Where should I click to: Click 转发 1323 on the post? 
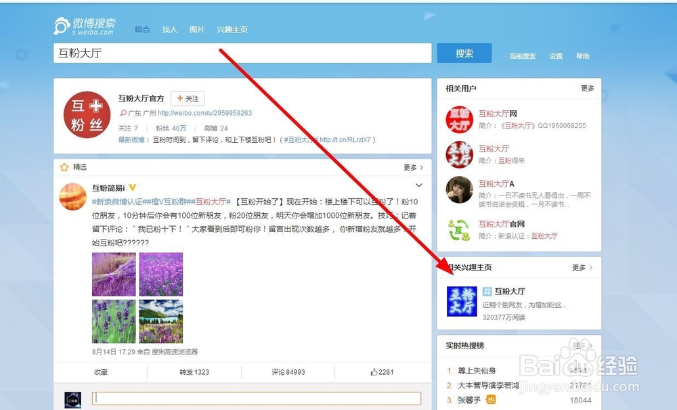(x=194, y=372)
